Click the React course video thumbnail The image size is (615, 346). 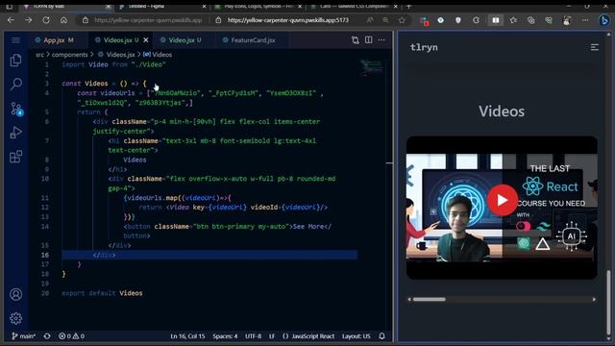point(502,208)
